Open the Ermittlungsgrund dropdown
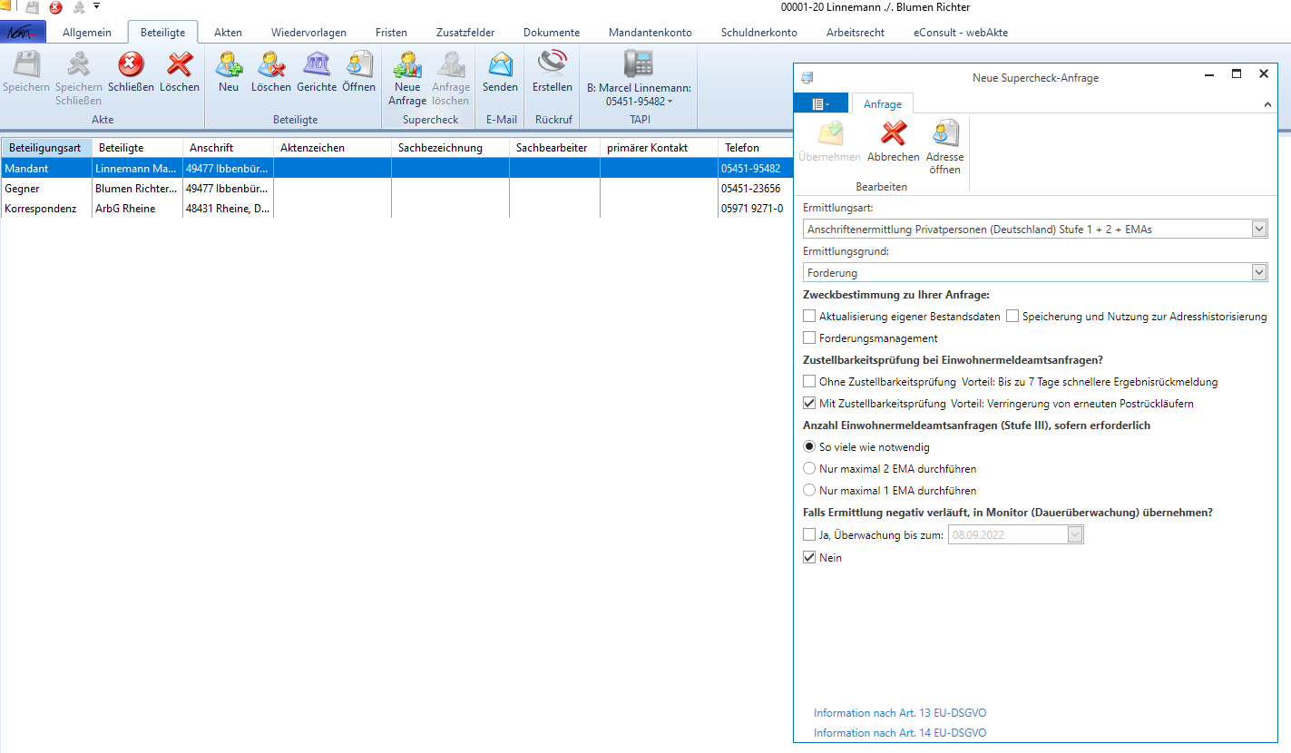 coord(1258,272)
